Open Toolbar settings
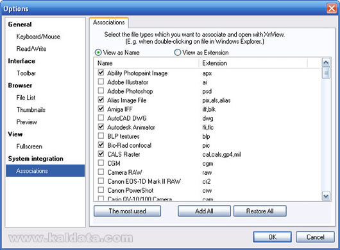 [x=26, y=73]
